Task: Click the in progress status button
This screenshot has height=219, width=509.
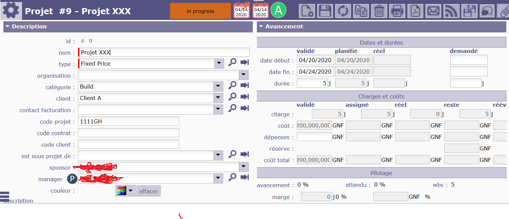Action: point(200,11)
